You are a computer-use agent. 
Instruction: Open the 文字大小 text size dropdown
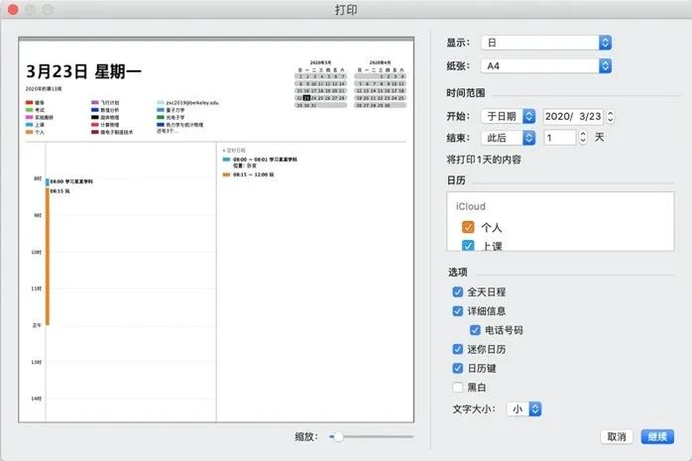click(521, 408)
